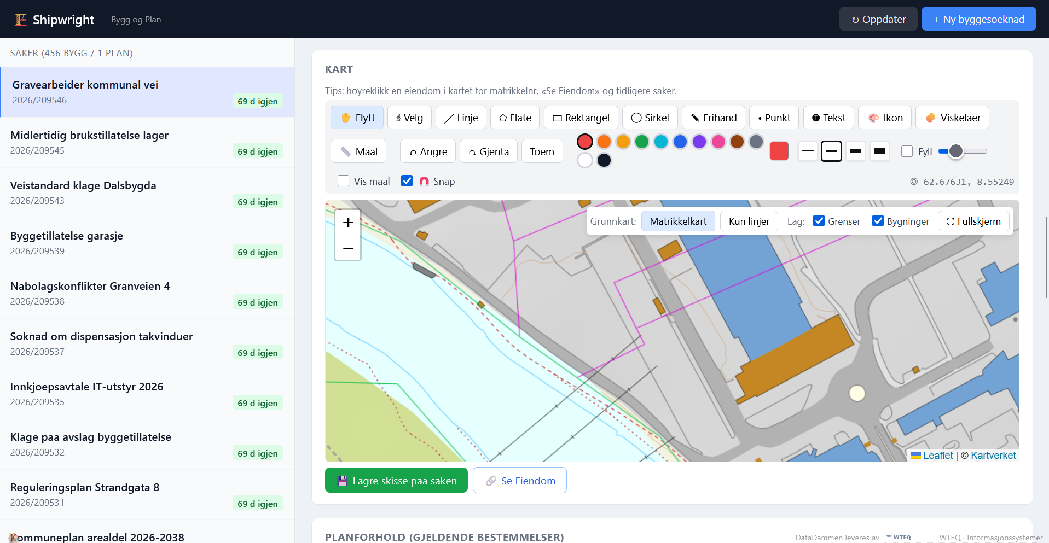Zoom out on the map
This screenshot has width=1049, height=543.
pyautogui.click(x=348, y=248)
